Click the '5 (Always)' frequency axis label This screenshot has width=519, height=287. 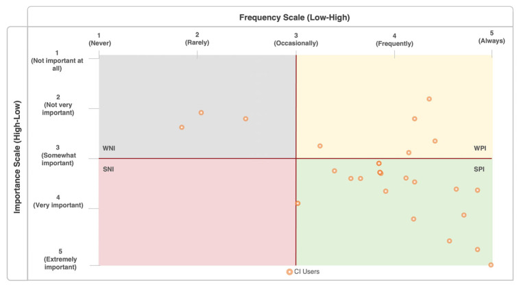[491, 37]
